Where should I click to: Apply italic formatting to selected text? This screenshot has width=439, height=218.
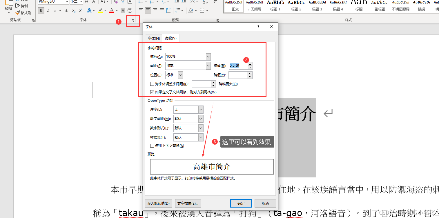coord(48,10)
